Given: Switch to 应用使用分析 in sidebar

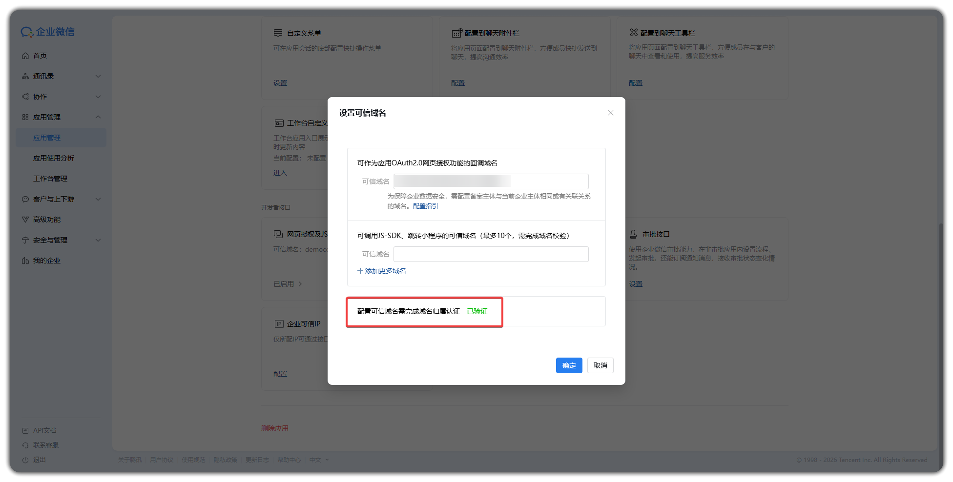Looking at the screenshot, I should tap(50, 158).
